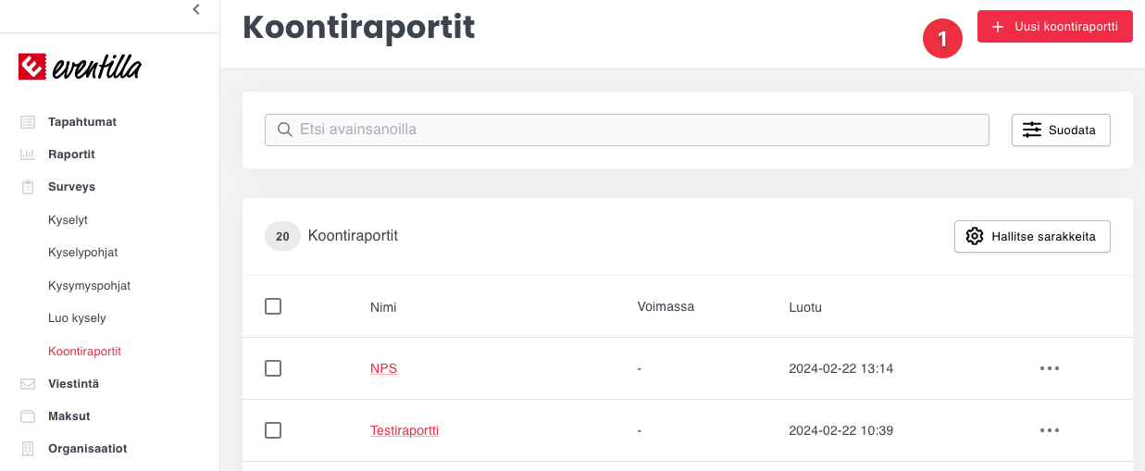Click the 20 count badge
1145x471 pixels.
click(282, 236)
